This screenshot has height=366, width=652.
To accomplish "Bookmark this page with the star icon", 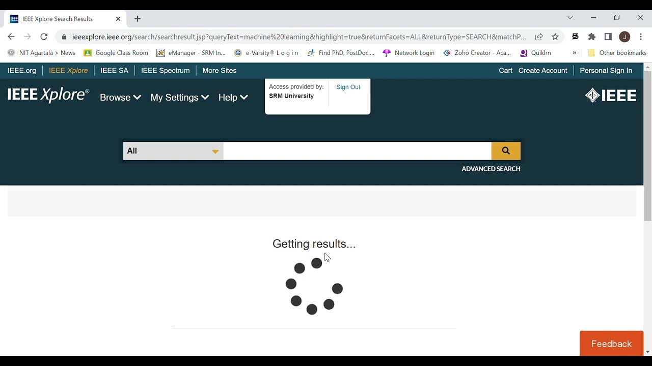I will [555, 37].
